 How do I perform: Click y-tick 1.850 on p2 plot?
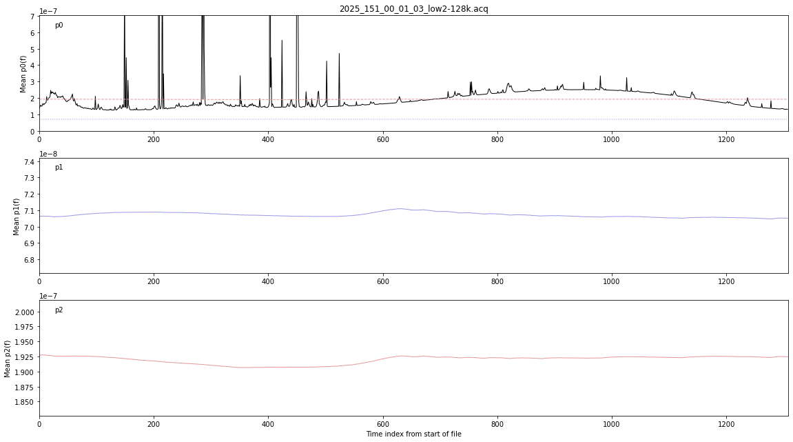tap(25, 402)
